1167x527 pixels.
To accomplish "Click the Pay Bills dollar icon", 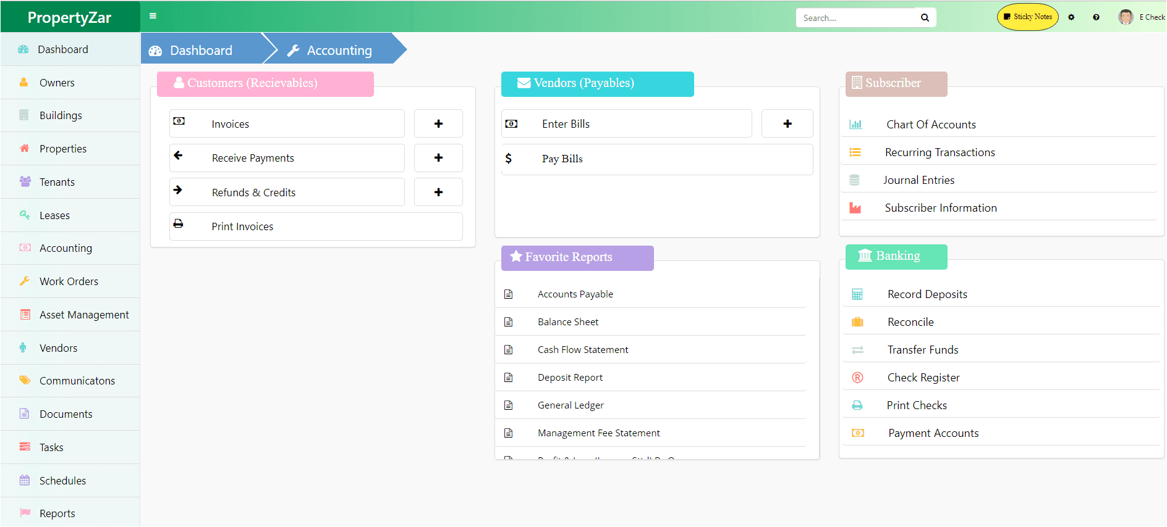I will (508, 159).
